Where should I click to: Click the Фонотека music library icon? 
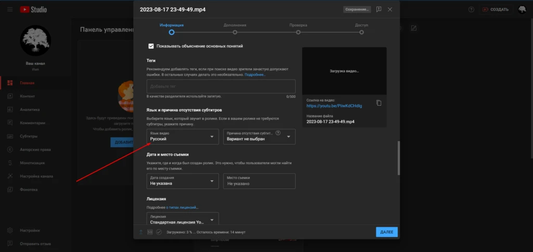click(x=10, y=190)
